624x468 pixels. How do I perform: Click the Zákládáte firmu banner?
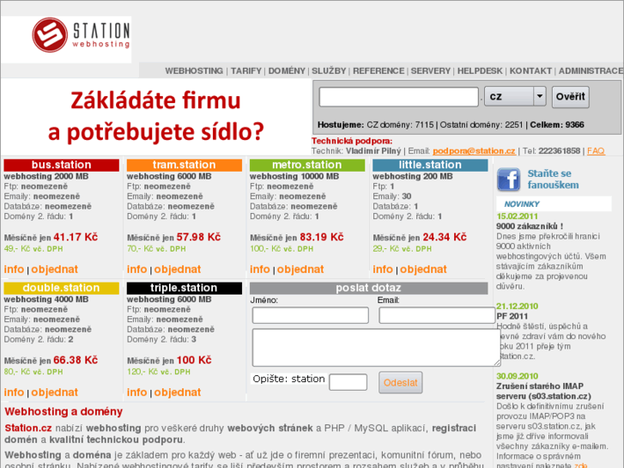click(x=156, y=116)
